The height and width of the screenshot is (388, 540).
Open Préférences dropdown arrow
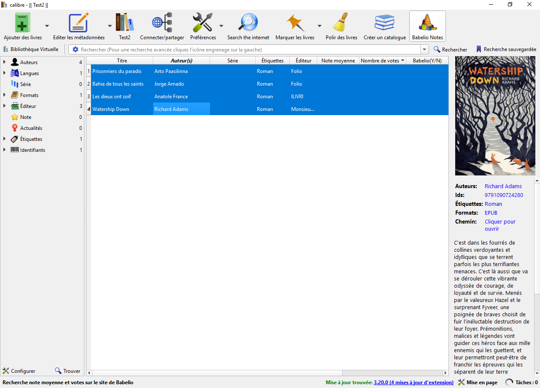click(x=221, y=26)
